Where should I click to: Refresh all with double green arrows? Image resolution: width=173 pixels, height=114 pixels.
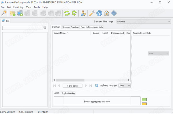[67, 13]
